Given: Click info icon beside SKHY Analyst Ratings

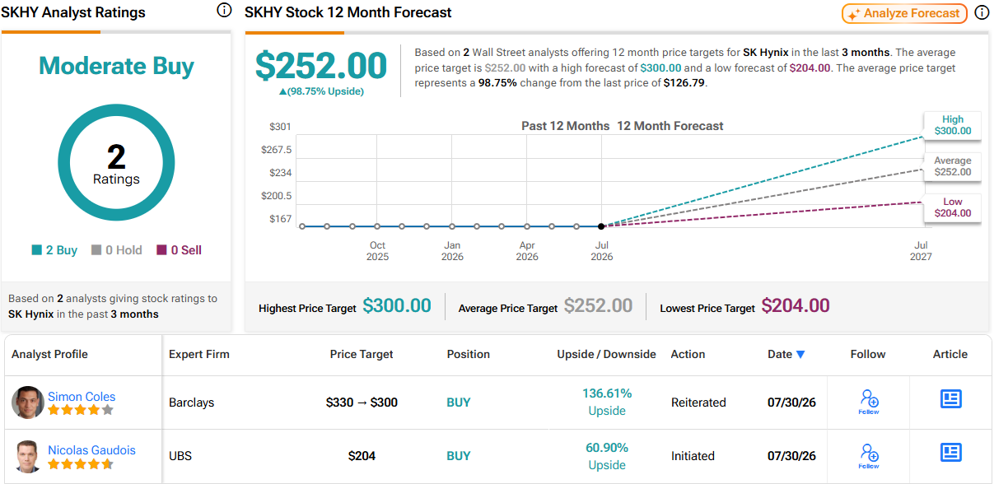Looking at the screenshot, I should (x=224, y=11).
